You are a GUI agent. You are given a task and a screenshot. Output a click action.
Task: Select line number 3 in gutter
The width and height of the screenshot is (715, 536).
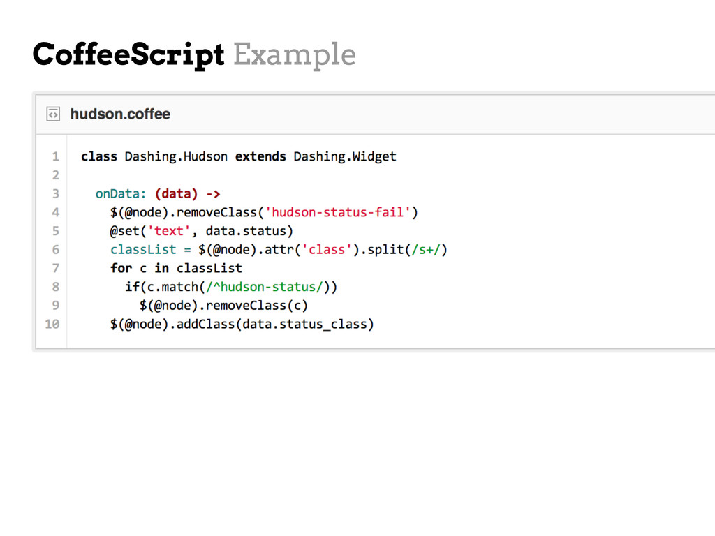tap(56, 194)
